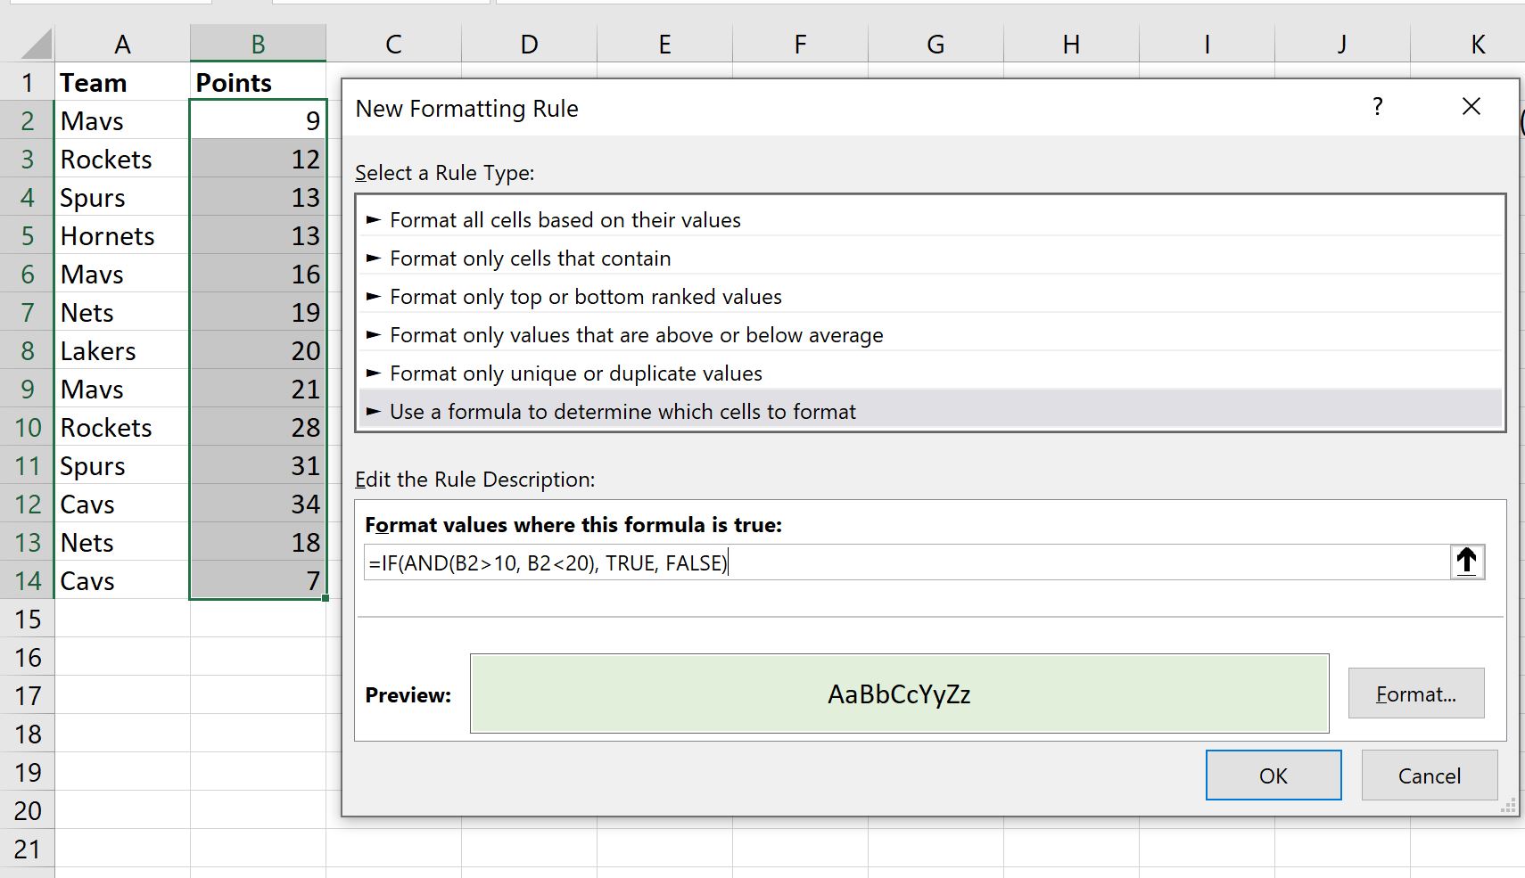Select the Hornets cell

(x=122, y=235)
